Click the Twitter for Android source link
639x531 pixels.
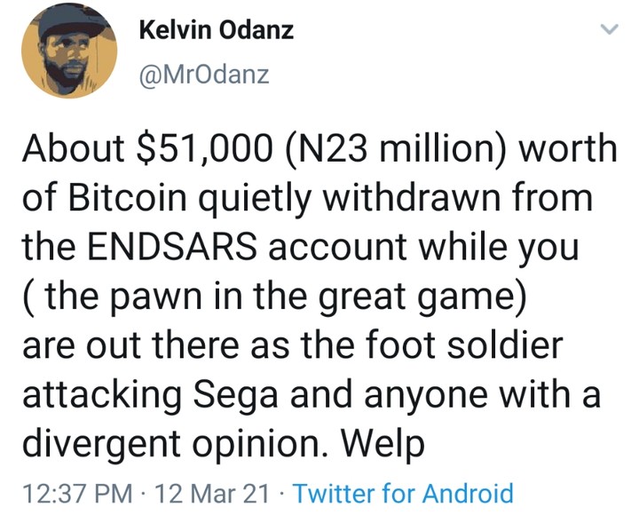coord(403,493)
